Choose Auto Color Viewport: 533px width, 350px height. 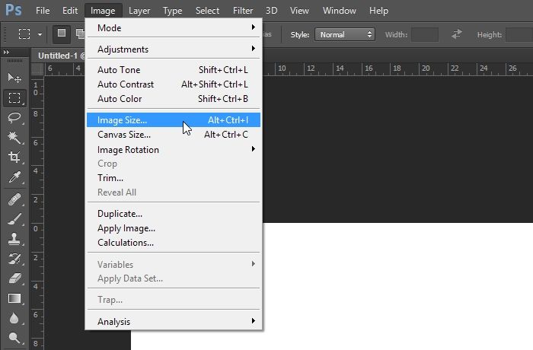click(174, 99)
